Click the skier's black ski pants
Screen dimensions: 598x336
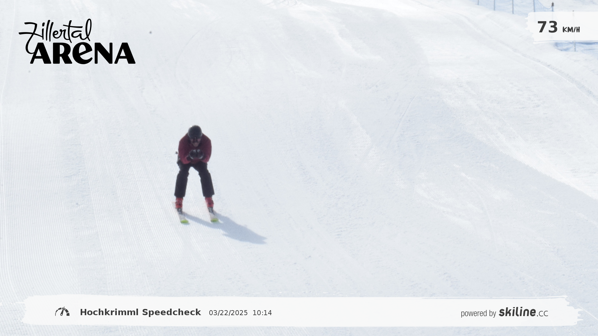pos(194,179)
